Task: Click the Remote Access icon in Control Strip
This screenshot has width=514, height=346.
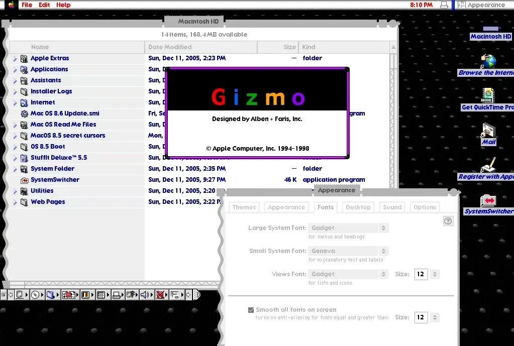Action: pos(132,295)
